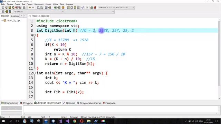Click the Run toolbar icon
This screenshot has height=124, width=221.
(x=71, y=8)
